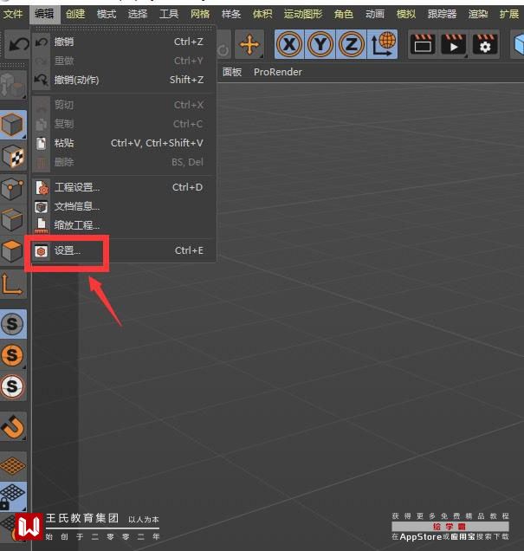The width and height of the screenshot is (524, 551).
Task: Open the 角色 menu
Action: (x=344, y=14)
